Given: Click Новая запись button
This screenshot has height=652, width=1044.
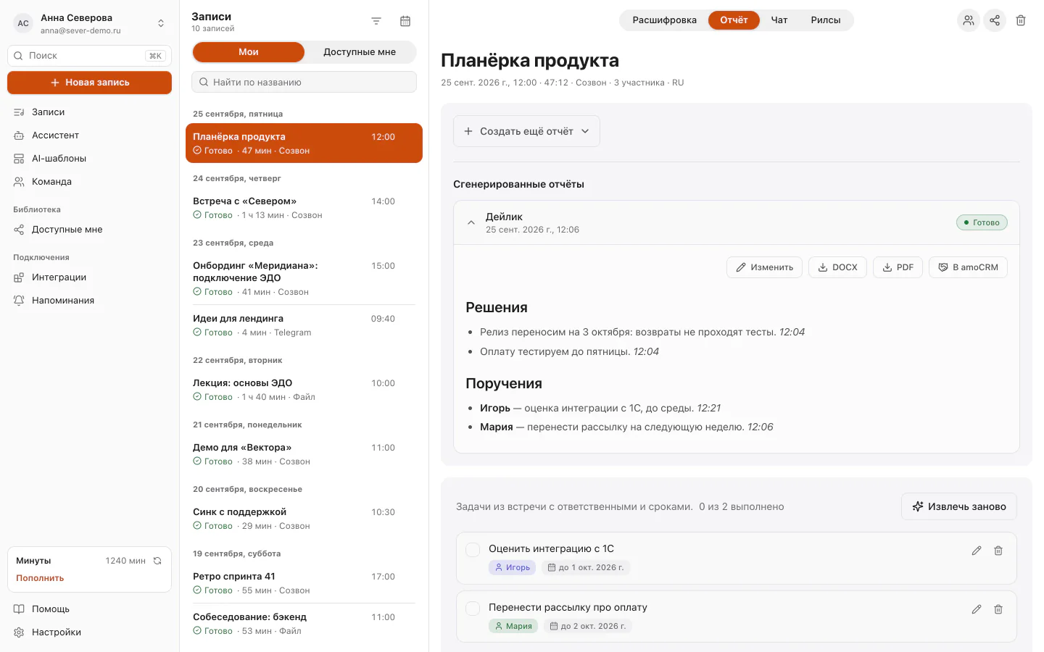Looking at the screenshot, I should [89, 83].
